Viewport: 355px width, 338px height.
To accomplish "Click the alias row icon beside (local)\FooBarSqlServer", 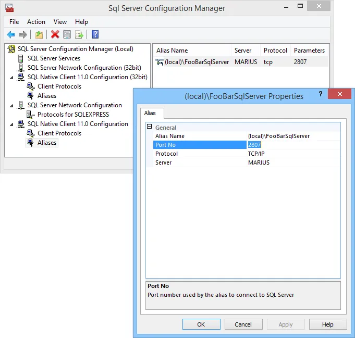I will tap(160, 62).
